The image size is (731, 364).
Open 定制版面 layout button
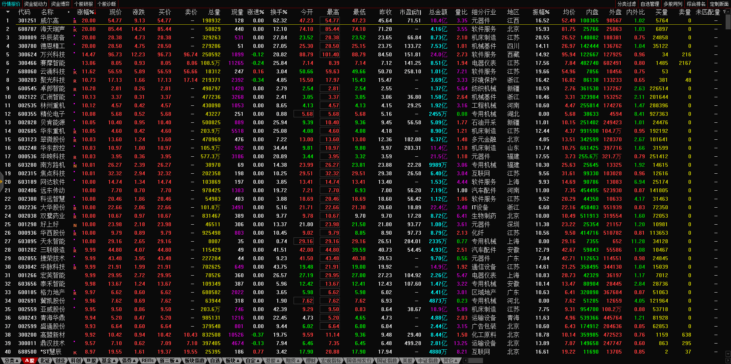pyautogui.click(x=719, y=4)
